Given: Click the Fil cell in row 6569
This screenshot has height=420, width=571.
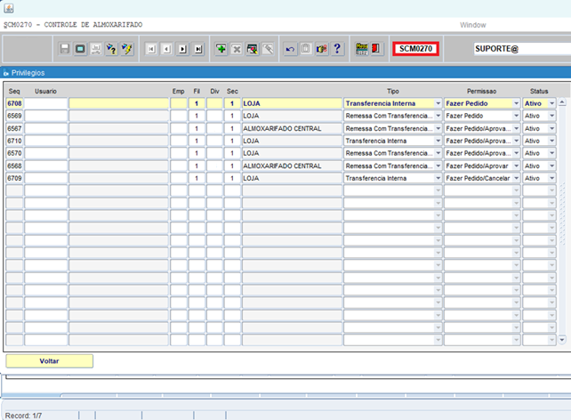Looking at the screenshot, I should coord(197,116).
